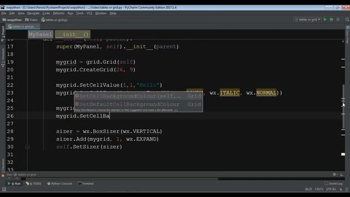Open the Navigate menu

(x=33, y=13)
